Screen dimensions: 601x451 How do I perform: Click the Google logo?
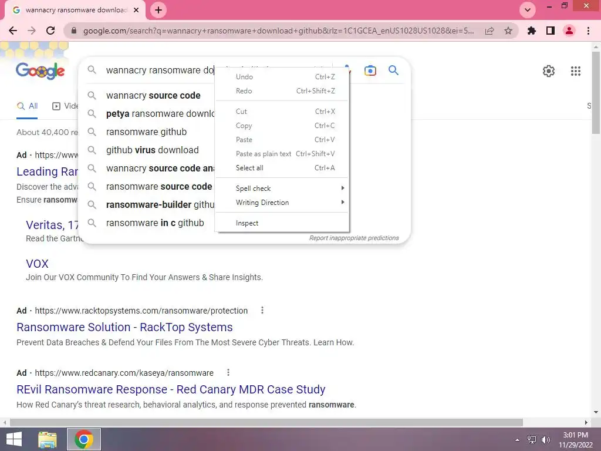click(x=40, y=71)
